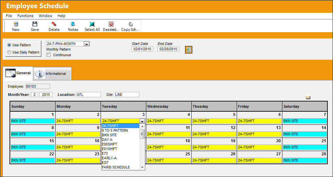Click the month number field

click(35, 95)
